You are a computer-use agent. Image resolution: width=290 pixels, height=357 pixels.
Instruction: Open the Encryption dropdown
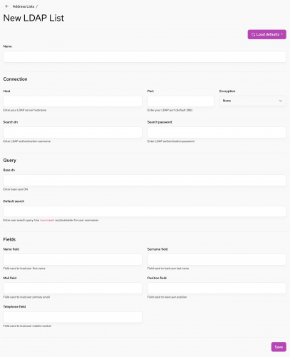253,101
